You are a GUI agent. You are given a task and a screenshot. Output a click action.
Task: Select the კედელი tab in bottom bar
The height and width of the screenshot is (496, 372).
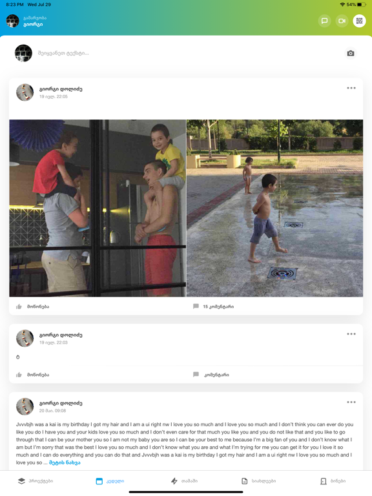click(x=110, y=481)
